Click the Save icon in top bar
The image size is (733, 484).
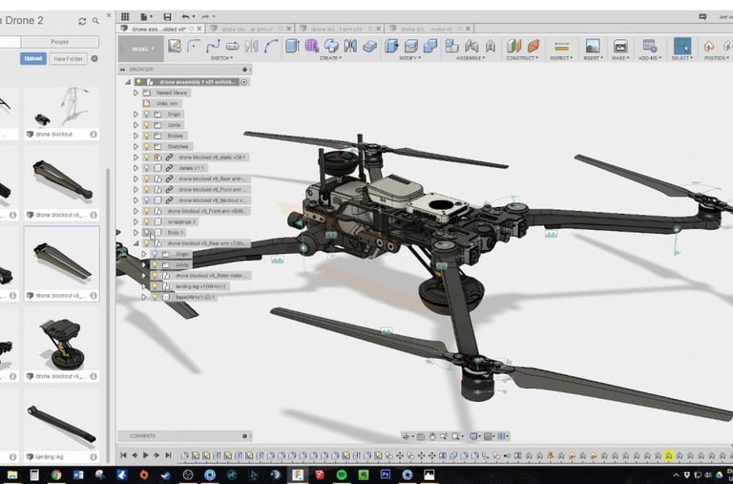pyautogui.click(x=168, y=17)
